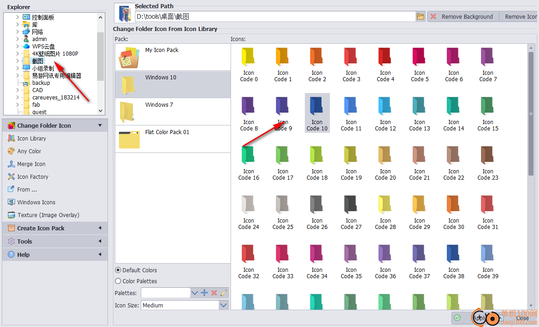The image size is (539, 327).
Task: Select the brown Icon Code 23 folder
Action: tap(488, 162)
